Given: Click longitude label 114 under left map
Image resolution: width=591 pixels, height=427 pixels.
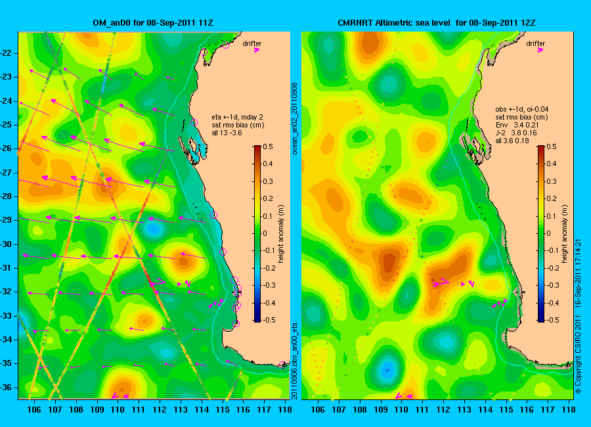Looking at the screenshot, I should tap(202, 410).
